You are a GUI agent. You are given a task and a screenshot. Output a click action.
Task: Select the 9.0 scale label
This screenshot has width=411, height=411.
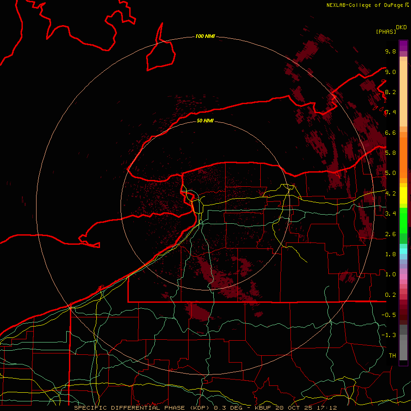pos(390,72)
